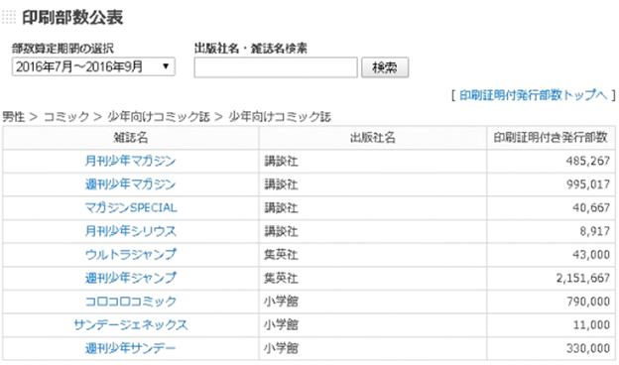Screen dimensions: 619x365
Task: Select the circulation value 40,667
Action: pos(591,207)
